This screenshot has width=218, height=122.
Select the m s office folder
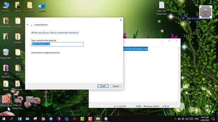pyautogui.click(x=30, y=7)
